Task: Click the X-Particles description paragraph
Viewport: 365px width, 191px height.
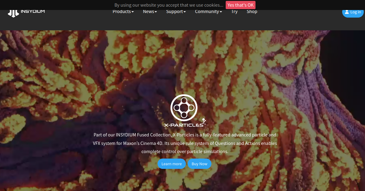Action: (185, 143)
